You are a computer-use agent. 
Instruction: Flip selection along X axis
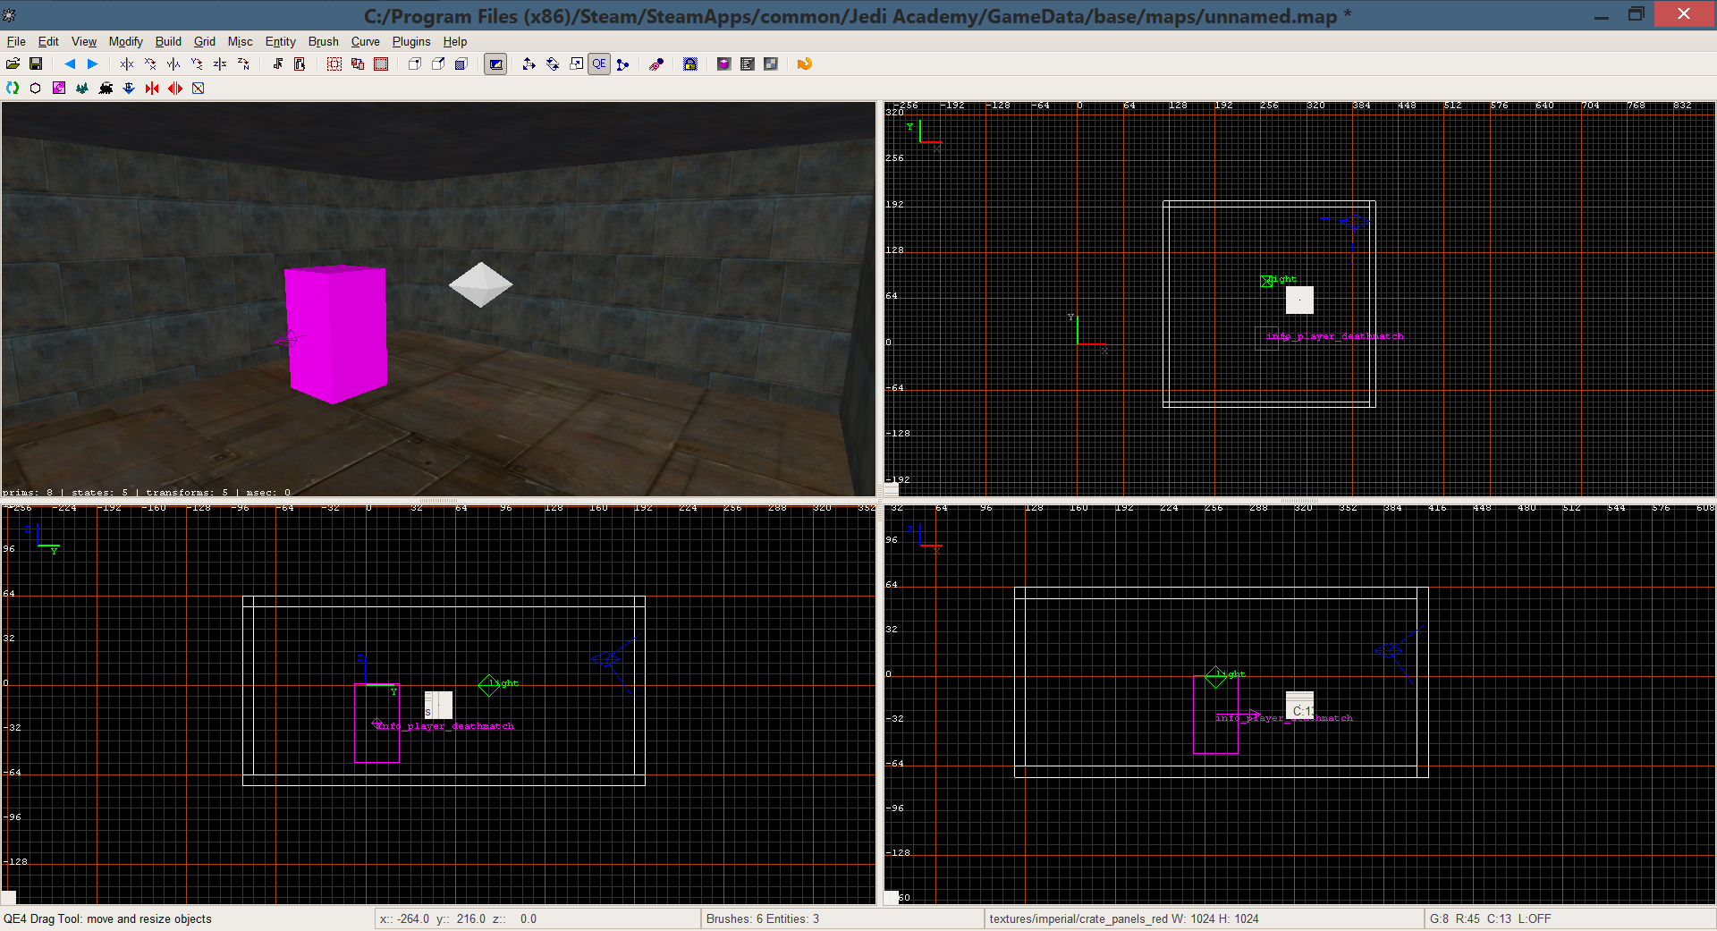[127, 63]
